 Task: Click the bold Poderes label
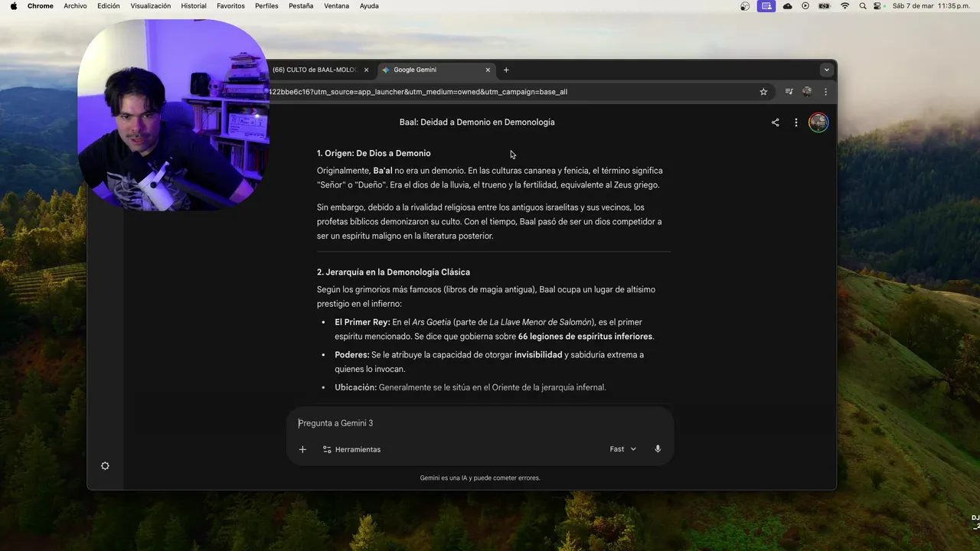click(x=352, y=355)
